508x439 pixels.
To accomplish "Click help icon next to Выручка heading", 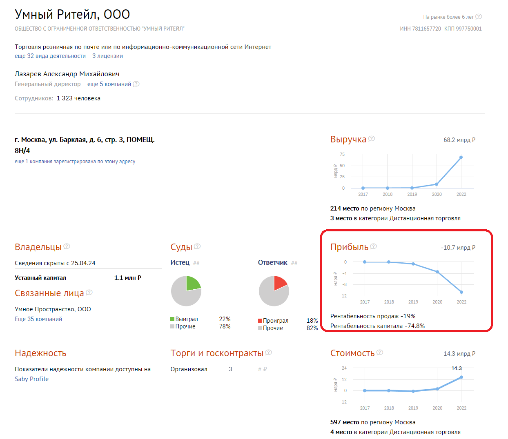I will [372, 139].
